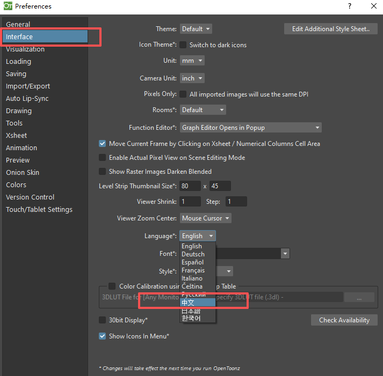The width and height of the screenshot is (383, 376).
Task: Open the help question mark button
Action: coord(350,6)
